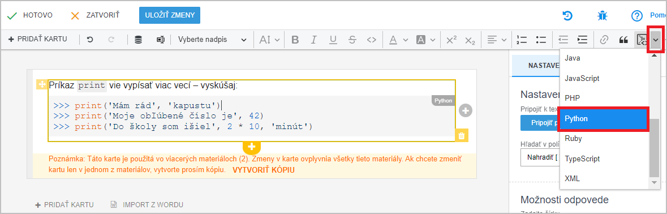Click the code line ending with 'minút'

[x=183, y=126]
